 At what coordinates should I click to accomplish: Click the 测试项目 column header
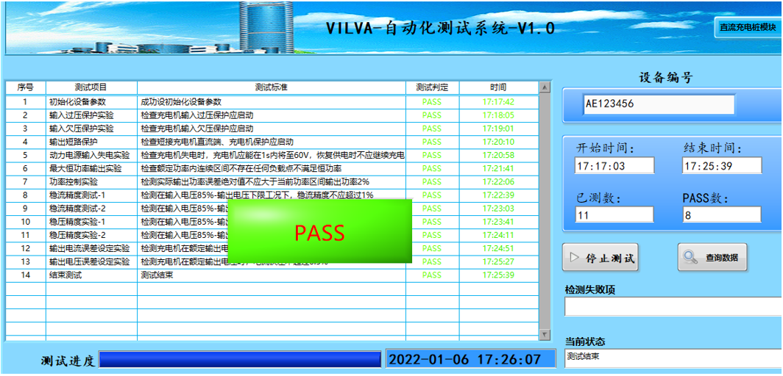coord(91,87)
